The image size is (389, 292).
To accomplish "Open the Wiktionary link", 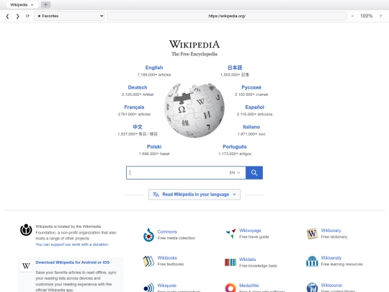I will point(331,231).
